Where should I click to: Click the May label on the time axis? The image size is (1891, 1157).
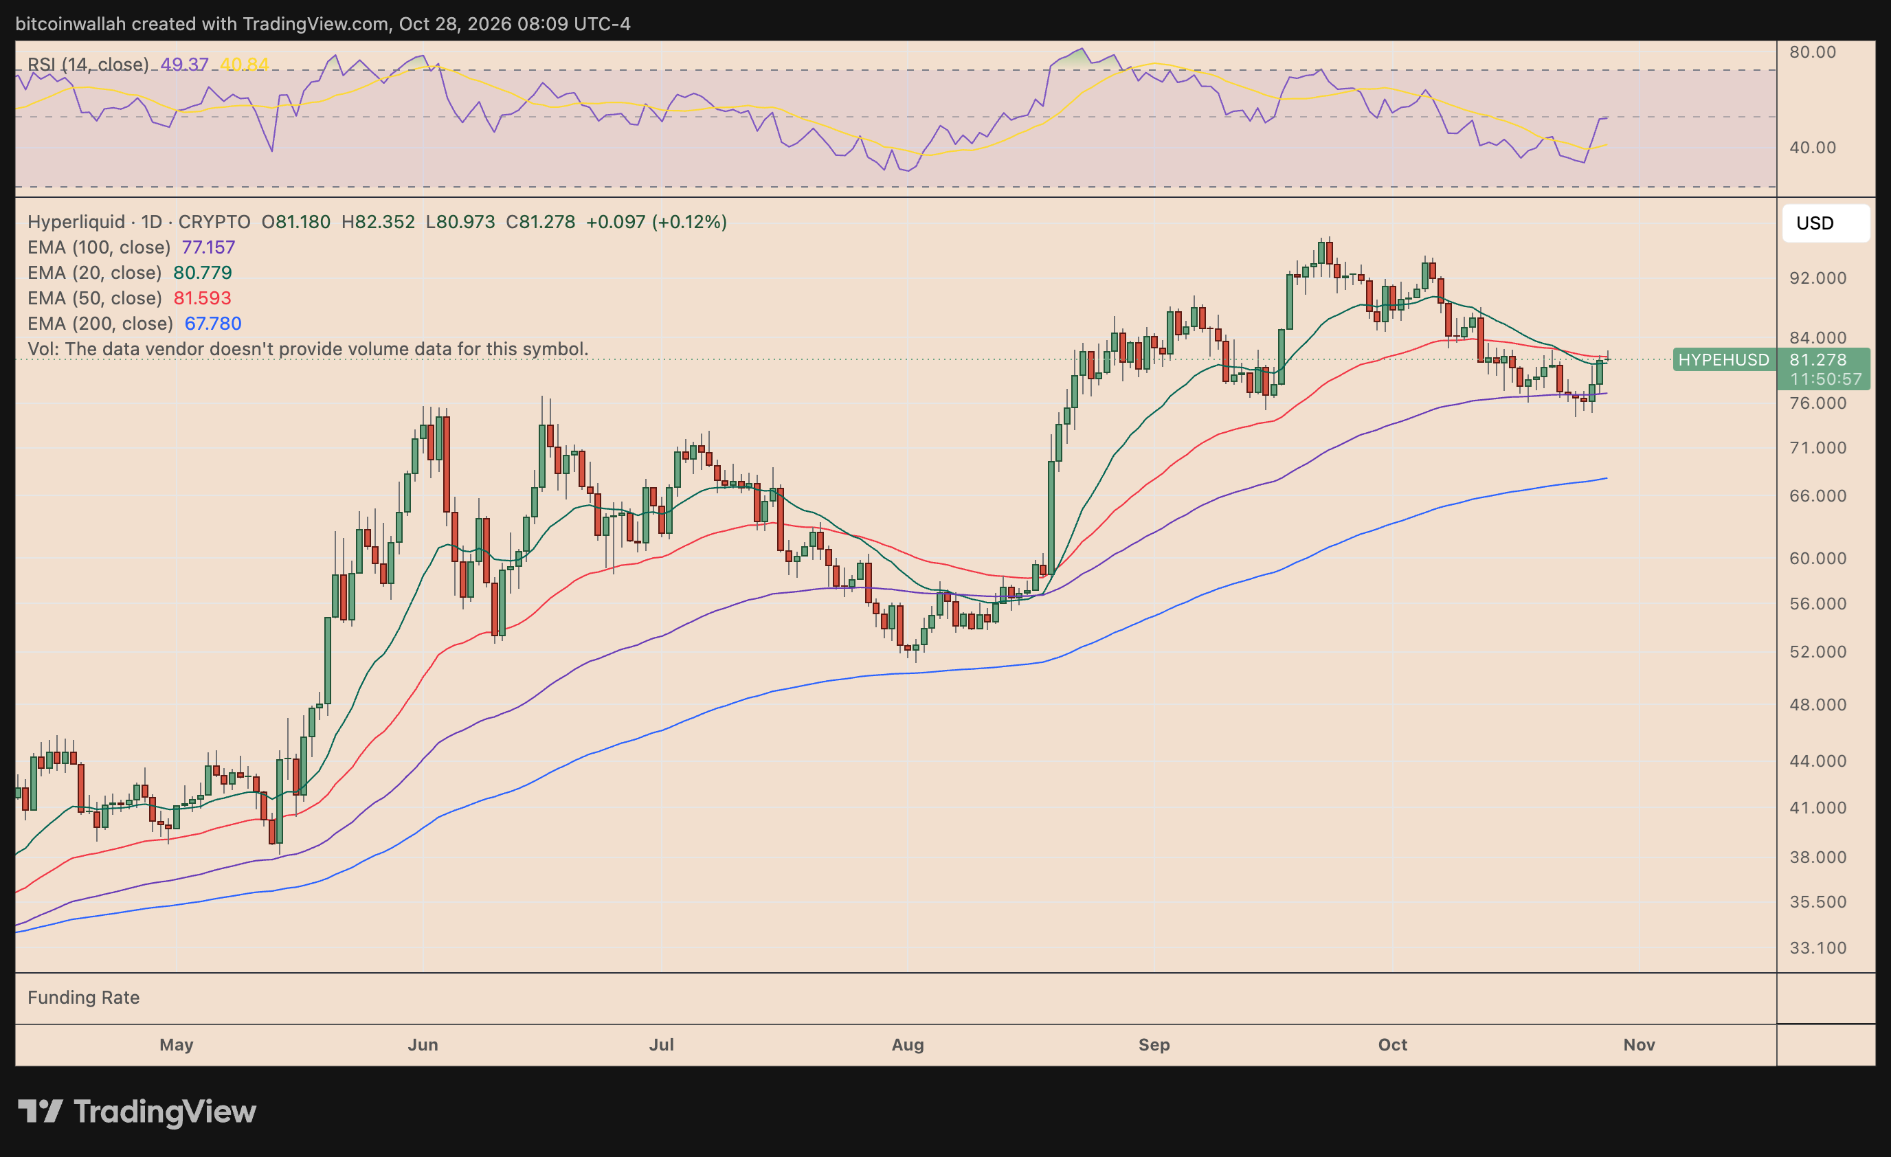[x=177, y=1045]
